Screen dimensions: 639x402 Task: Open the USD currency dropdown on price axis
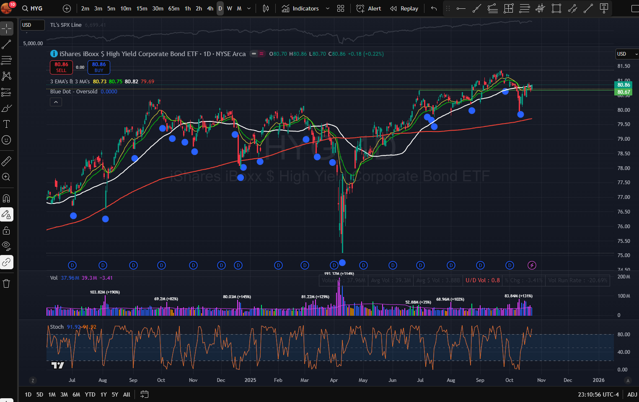pos(627,54)
